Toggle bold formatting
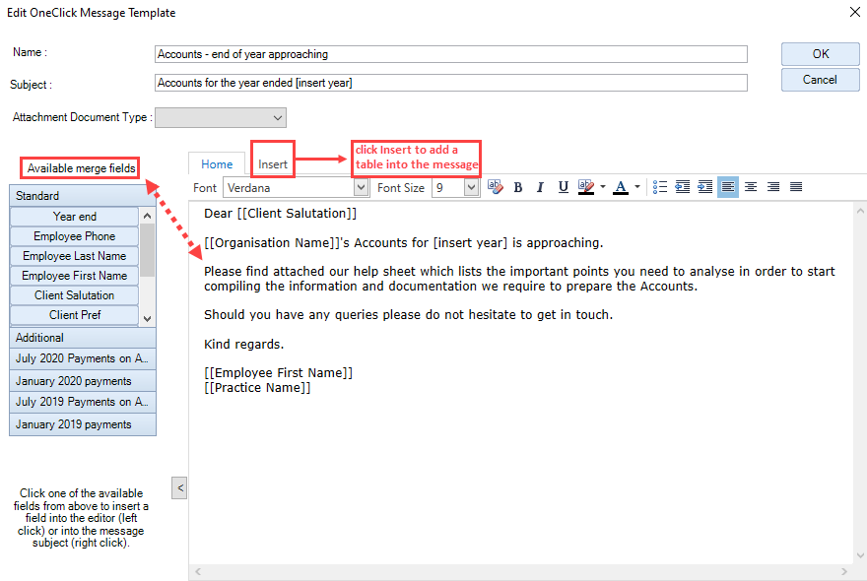 coord(517,187)
